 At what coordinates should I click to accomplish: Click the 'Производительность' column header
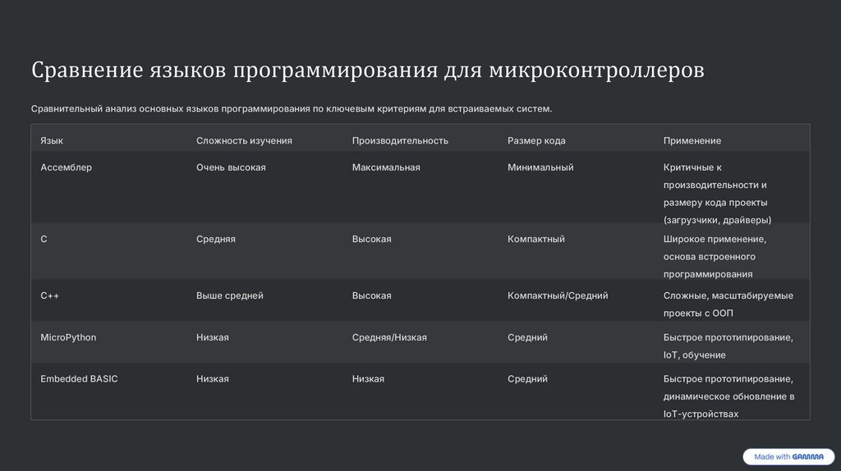pos(400,140)
